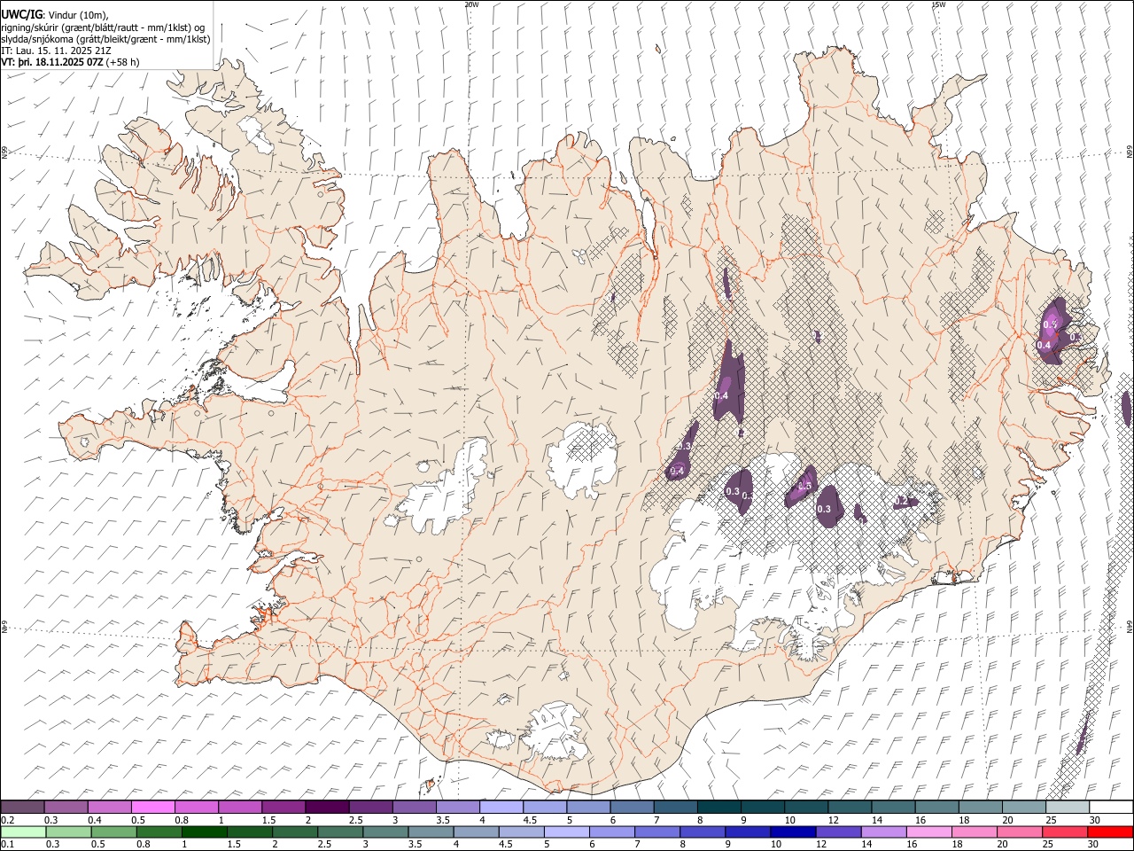The height and width of the screenshot is (851, 1134).
Task: Click the 'VT: þri. 18.11.2025 07Z (+58 h)' line
Action: [x=70, y=62]
